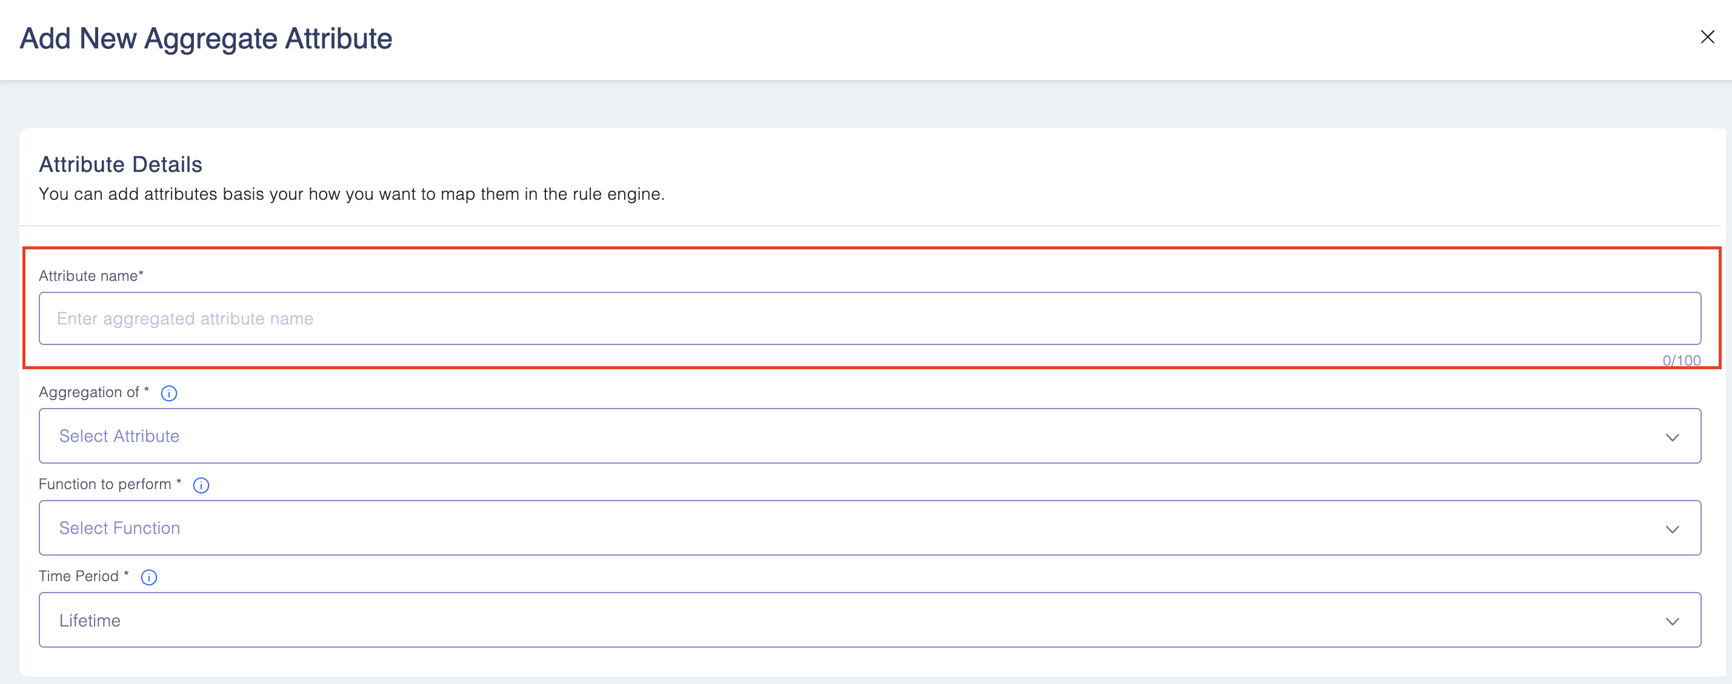Click the Time Period label
1732x684 pixels.
pos(79,576)
